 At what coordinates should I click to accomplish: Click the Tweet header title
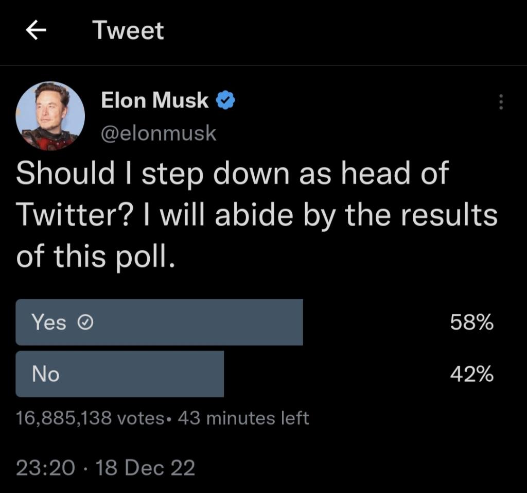point(128,31)
